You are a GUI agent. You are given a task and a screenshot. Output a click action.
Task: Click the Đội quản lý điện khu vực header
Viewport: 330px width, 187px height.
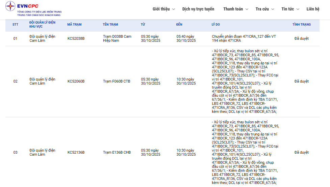coord(42,25)
